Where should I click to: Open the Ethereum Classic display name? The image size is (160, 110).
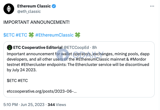[x=34, y=6]
